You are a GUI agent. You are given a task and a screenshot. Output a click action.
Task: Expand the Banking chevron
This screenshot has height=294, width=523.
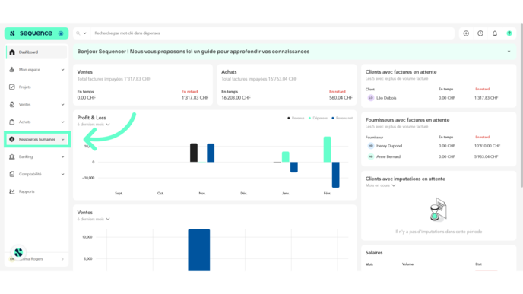tap(62, 156)
